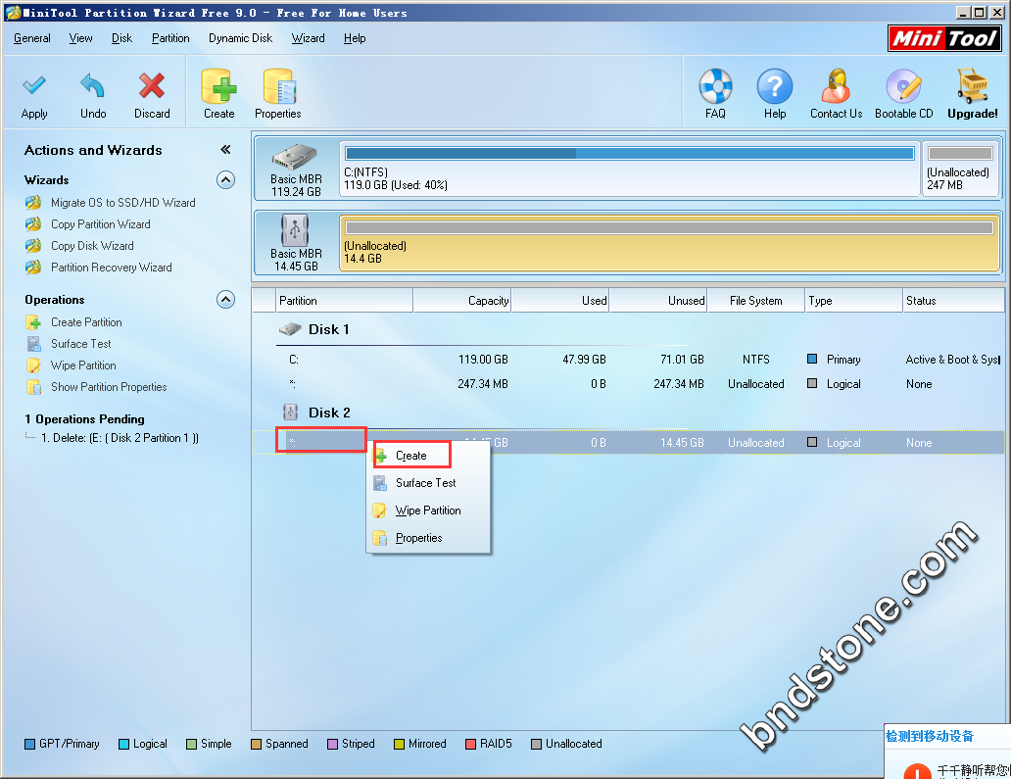Click the Apply checkmark icon
The image size is (1011, 779).
click(34, 86)
